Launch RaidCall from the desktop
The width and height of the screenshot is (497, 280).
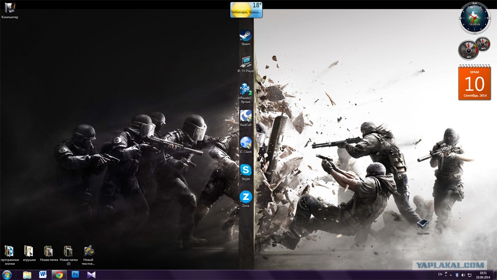pos(246,118)
